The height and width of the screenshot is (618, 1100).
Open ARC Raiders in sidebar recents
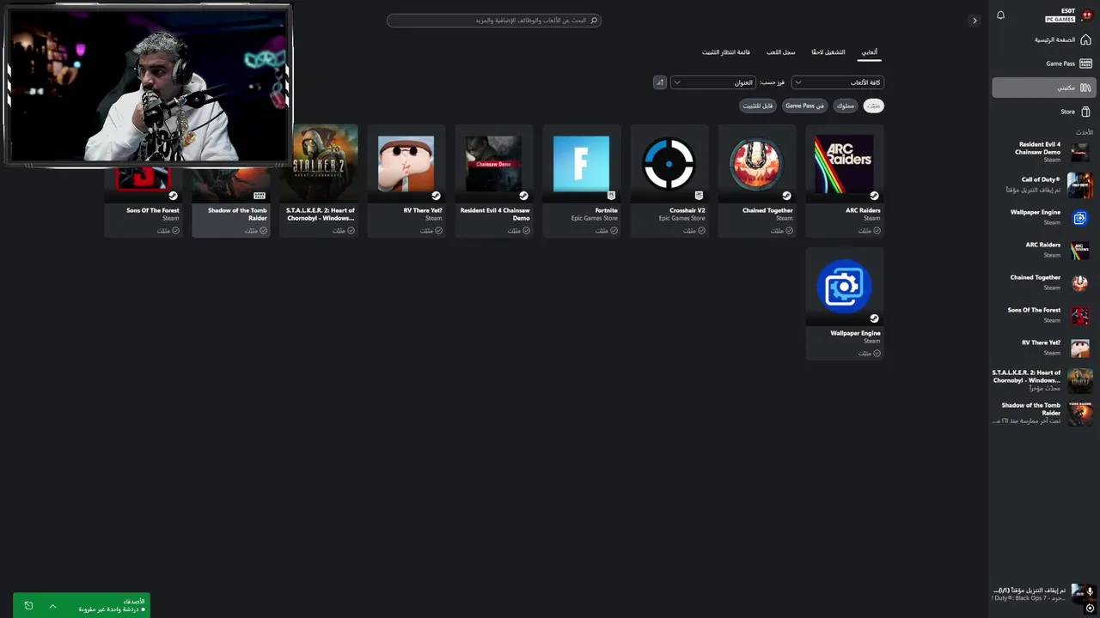click(x=1043, y=250)
